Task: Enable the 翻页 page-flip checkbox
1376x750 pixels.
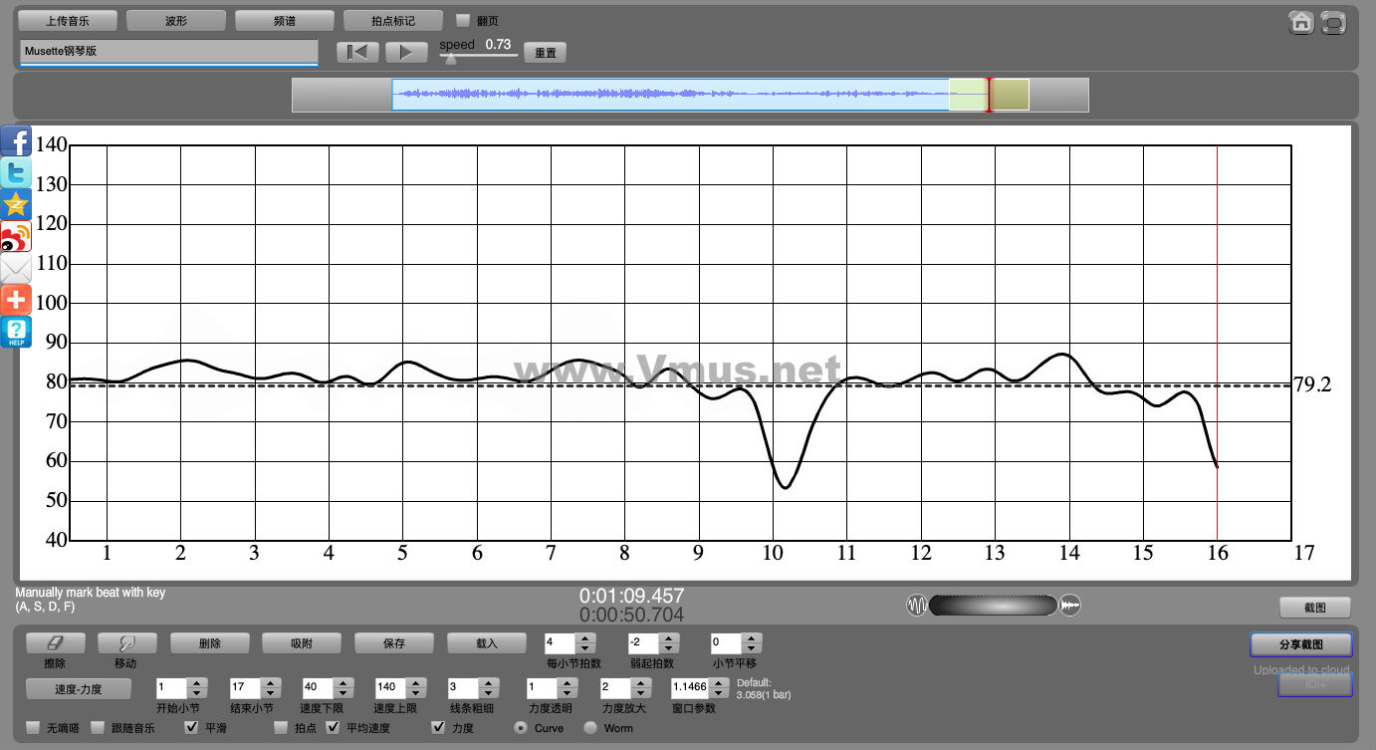Action: point(462,20)
